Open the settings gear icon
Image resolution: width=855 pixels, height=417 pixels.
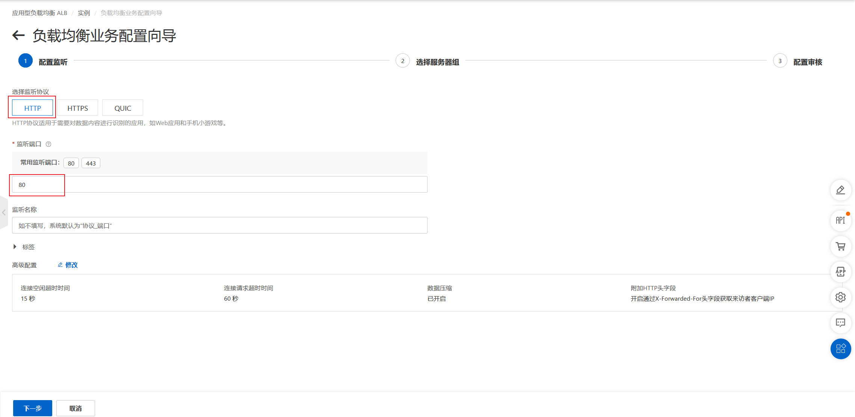point(840,297)
